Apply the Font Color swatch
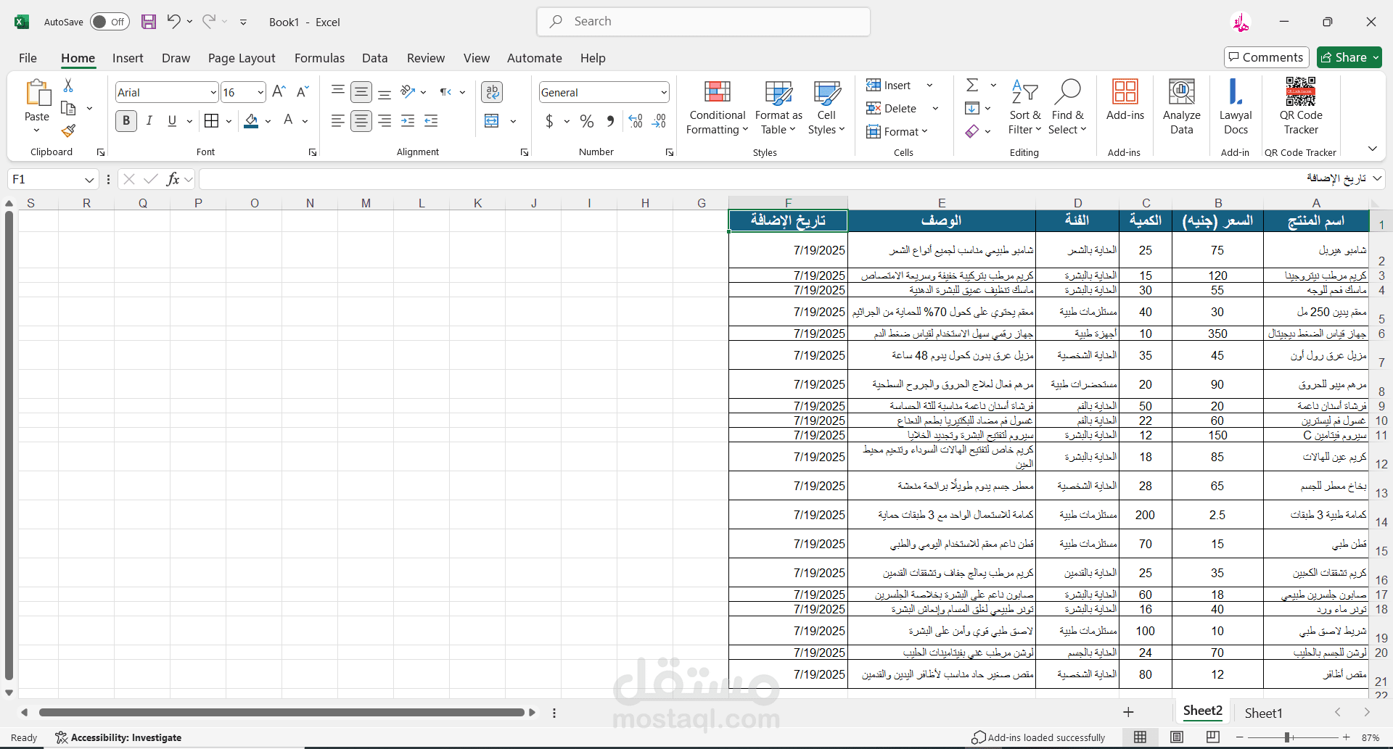 click(x=288, y=121)
